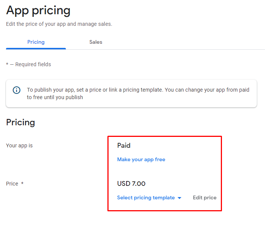Click the page subtitle about managing sales
Viewport: 265px width, 230px height.
coord(59,24)
